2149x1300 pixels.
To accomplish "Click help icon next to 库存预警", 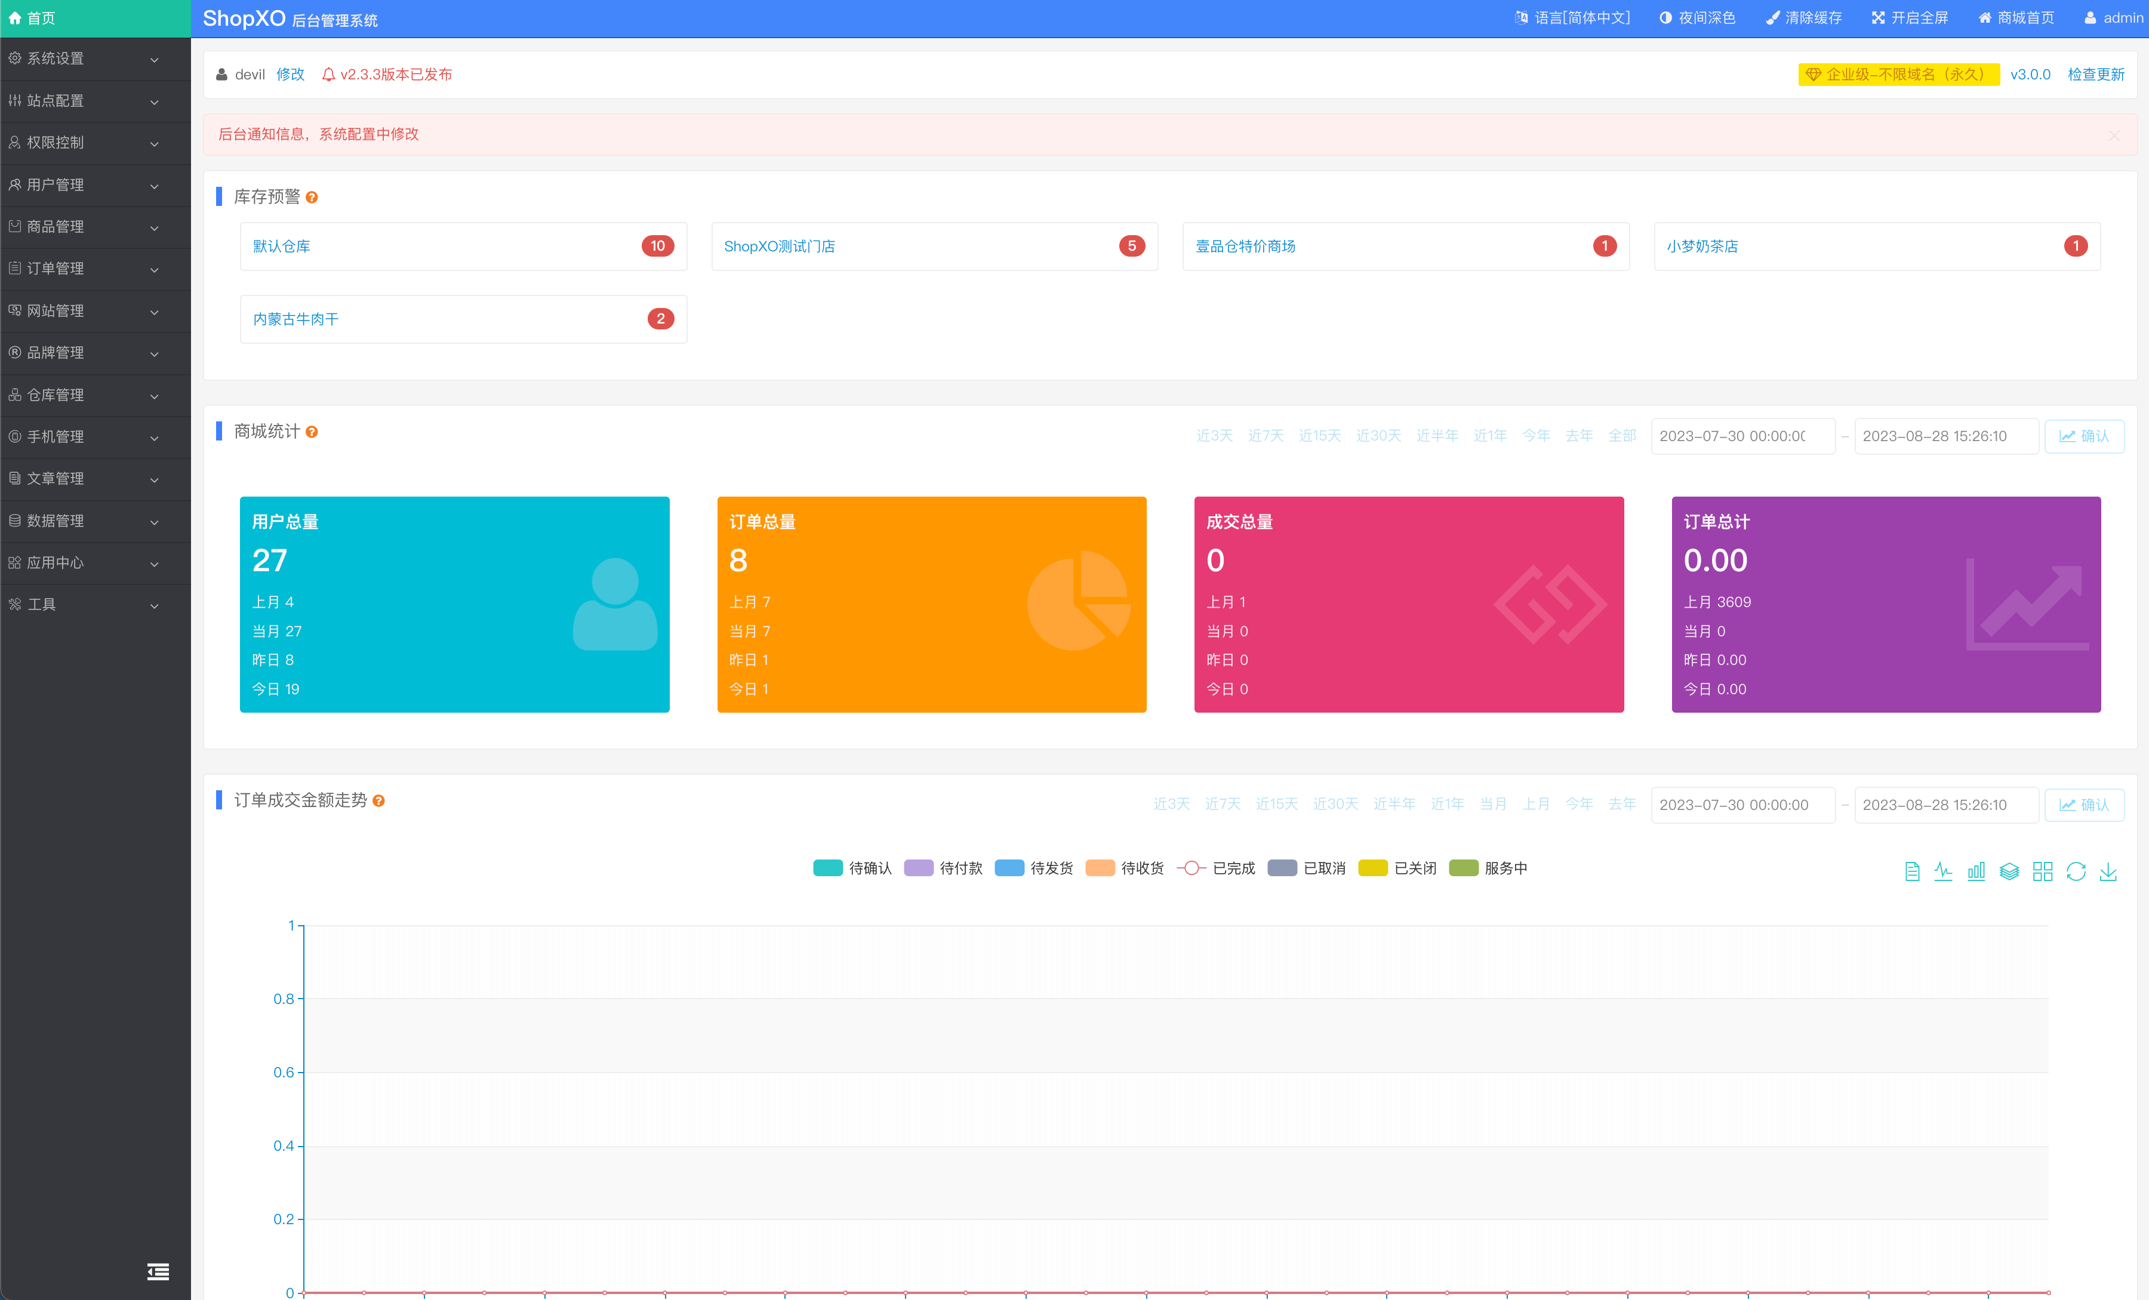I will point(312,198).
